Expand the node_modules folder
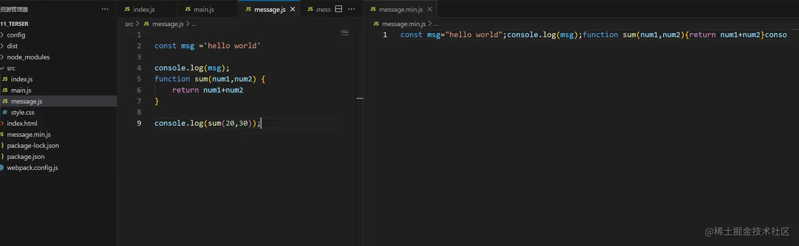Viewport: 799px width, 246px height. tap(28, 57)
